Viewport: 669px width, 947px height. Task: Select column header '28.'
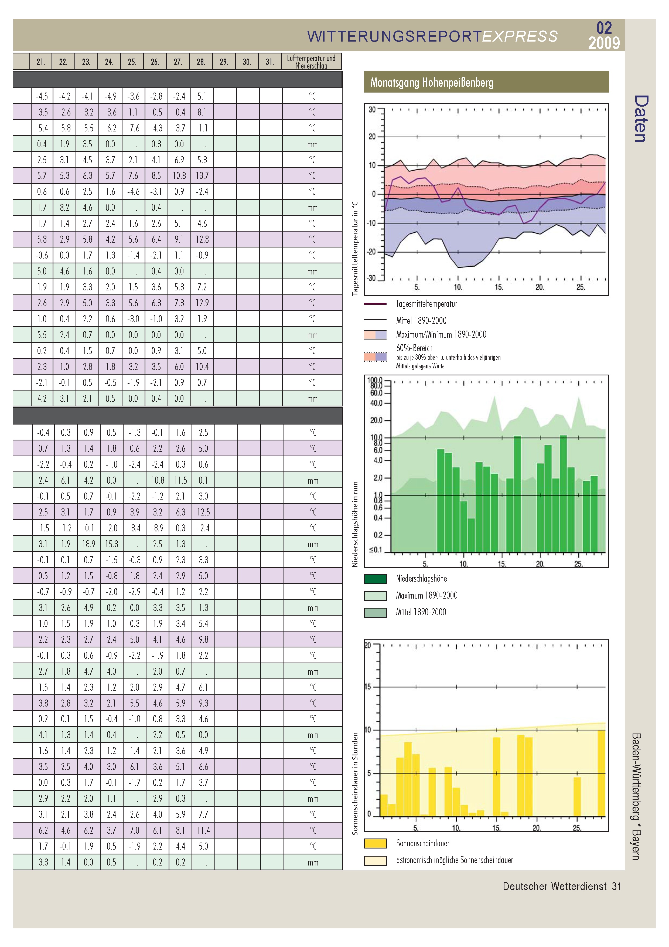click(x=201, y=62)
